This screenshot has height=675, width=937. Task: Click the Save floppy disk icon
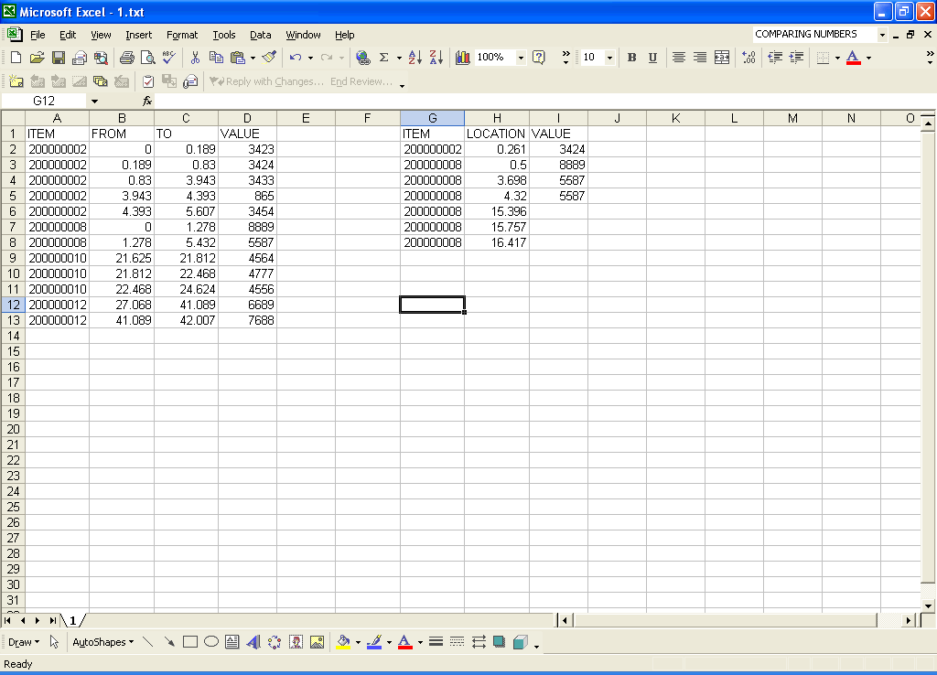coord(58,58)
